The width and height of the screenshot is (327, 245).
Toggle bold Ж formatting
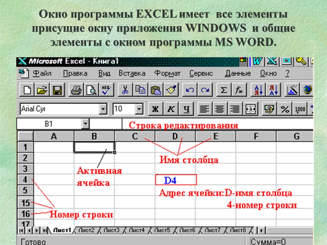click(x=156, y=109)
